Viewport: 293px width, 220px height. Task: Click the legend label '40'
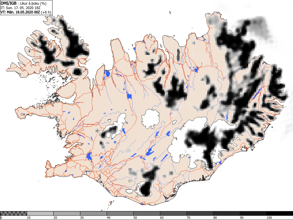(x=109, y=218)
